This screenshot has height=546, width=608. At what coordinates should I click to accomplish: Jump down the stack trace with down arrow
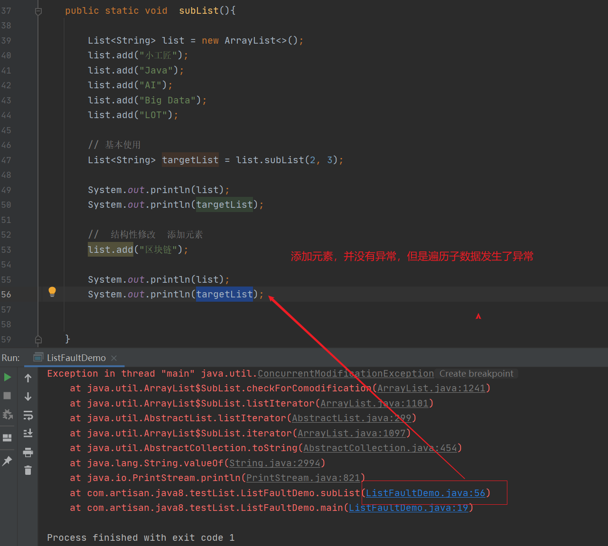28,397
